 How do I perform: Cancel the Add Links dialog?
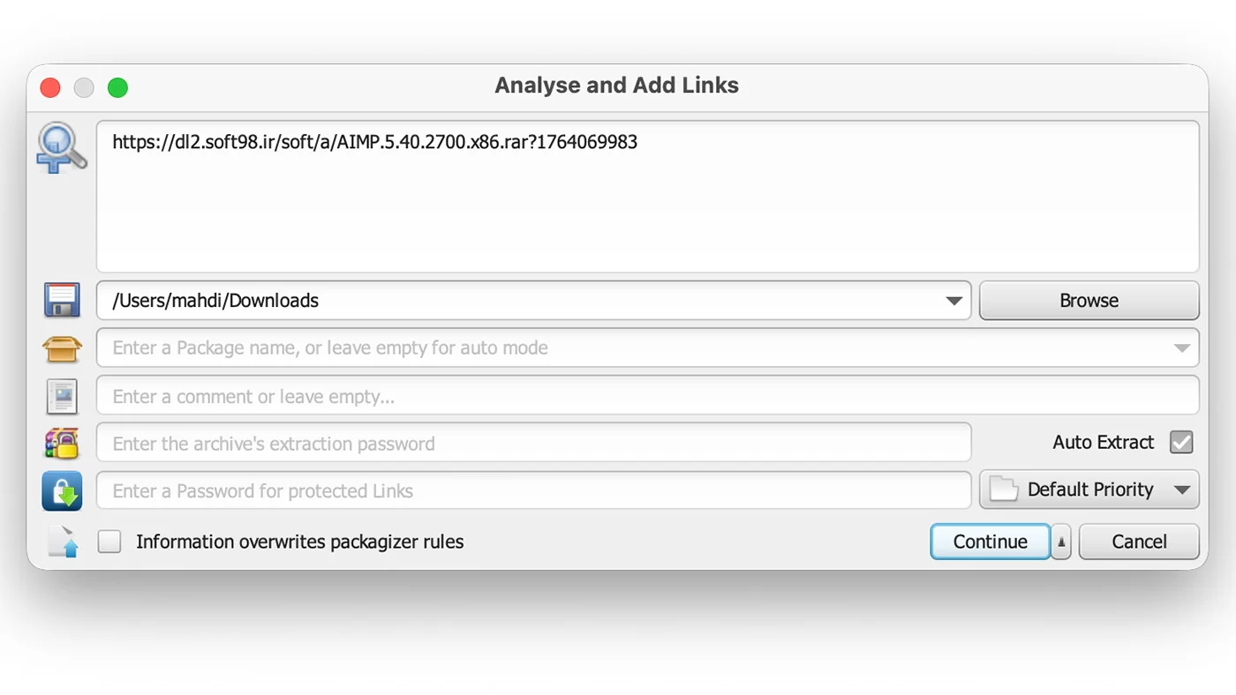pyautogui.click(x=1139, y=542)
